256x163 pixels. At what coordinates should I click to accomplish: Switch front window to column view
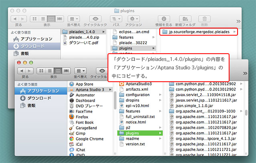[58, 71]
